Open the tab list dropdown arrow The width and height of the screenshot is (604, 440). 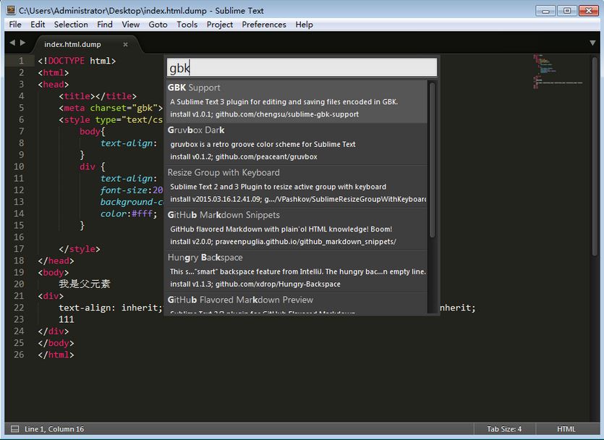592,43
